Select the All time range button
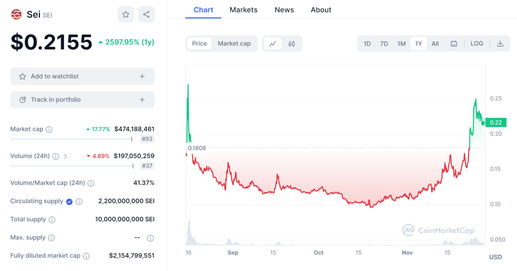Viewport: 517px width, 271px height. click(435, 44)
